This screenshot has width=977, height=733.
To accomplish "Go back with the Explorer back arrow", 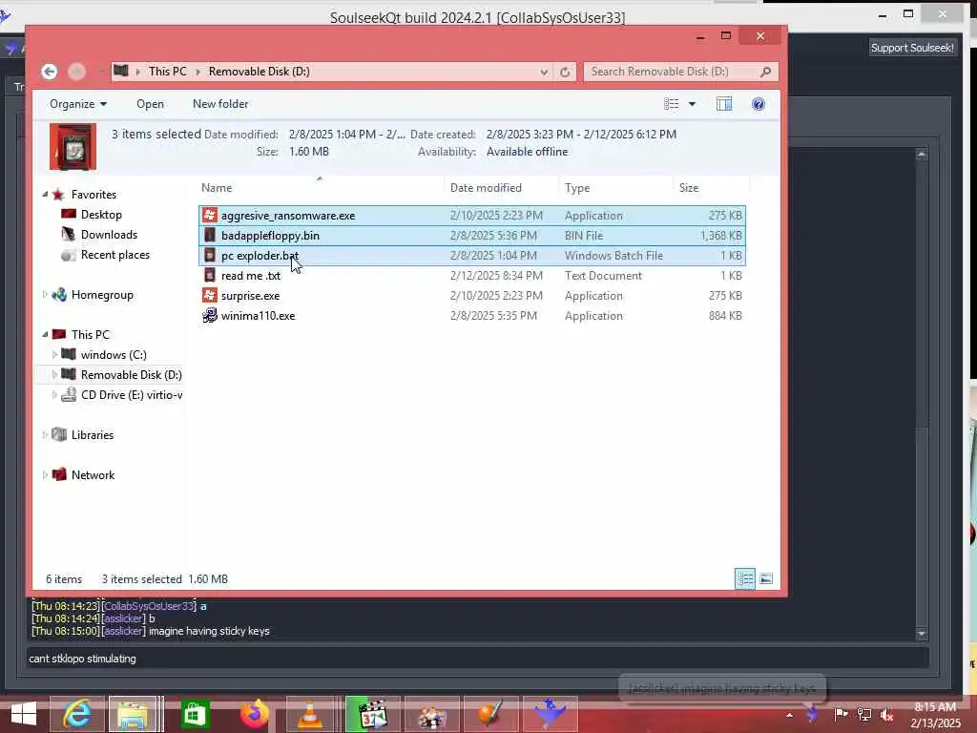I will (x=50, y=72).
